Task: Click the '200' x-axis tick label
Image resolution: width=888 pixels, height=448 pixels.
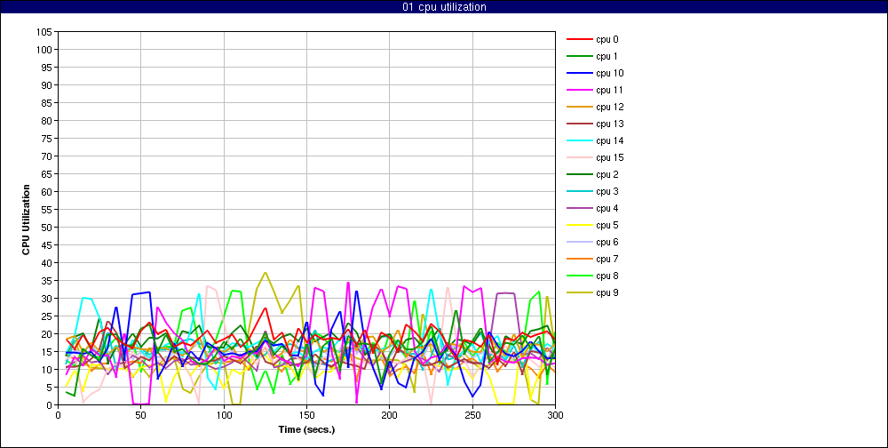Action: 390,414
